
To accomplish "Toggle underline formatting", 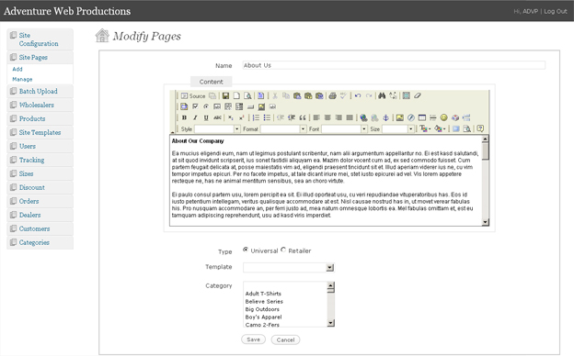I will pyautogui.click(x=206, y=117).
